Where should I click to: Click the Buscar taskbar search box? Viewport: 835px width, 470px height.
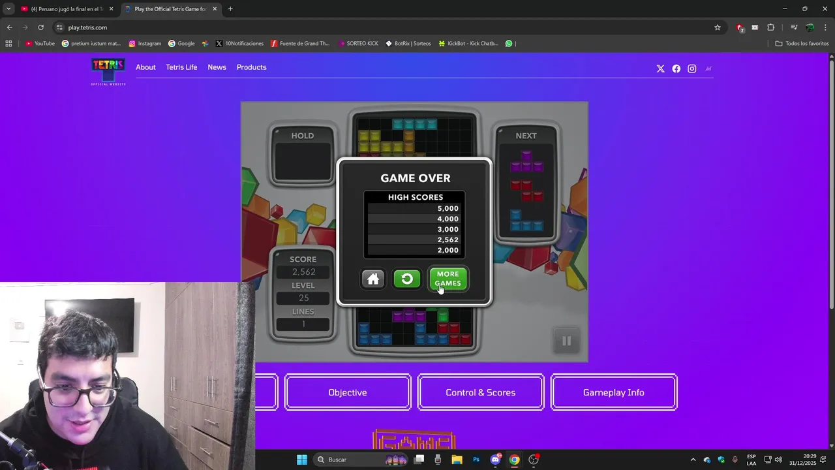point(362,460)
